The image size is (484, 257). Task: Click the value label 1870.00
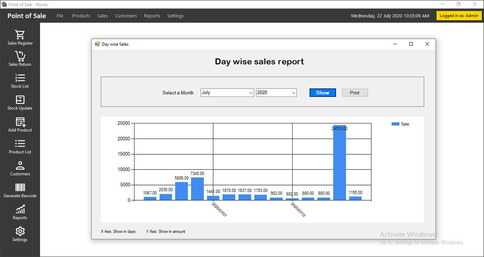[x=229, y=190]
